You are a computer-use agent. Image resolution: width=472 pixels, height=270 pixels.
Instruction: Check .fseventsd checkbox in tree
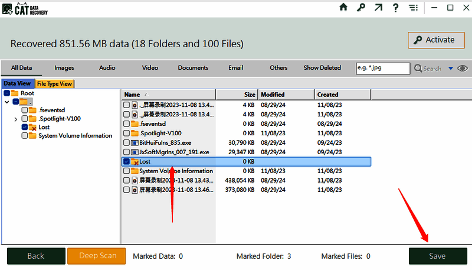point(25,110)
